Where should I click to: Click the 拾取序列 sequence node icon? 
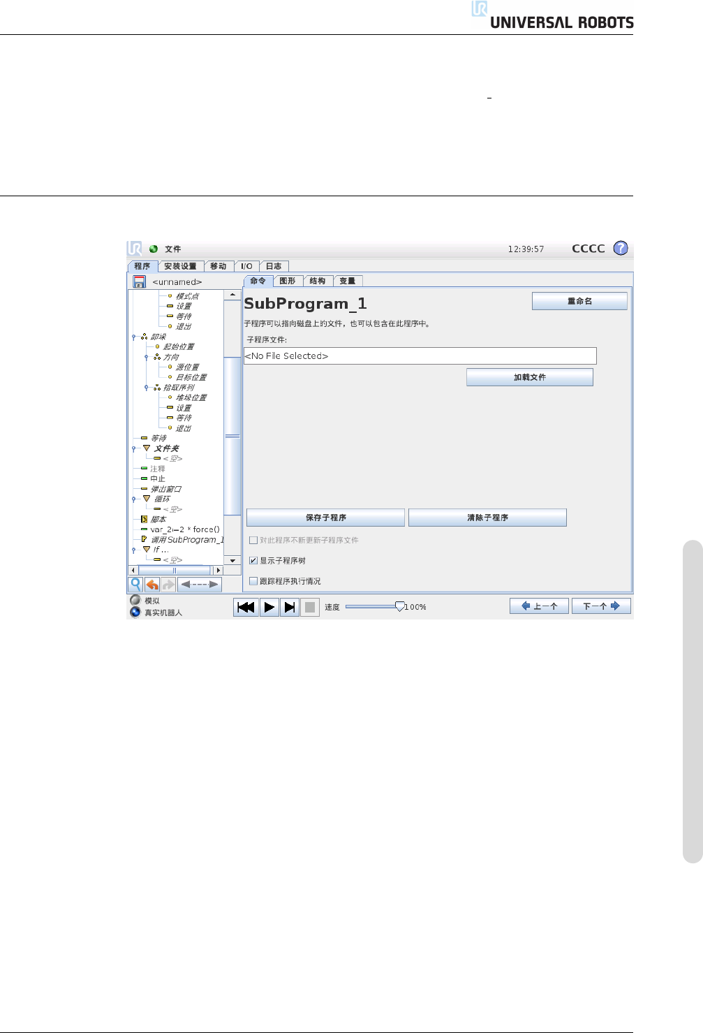coord(157,387)
